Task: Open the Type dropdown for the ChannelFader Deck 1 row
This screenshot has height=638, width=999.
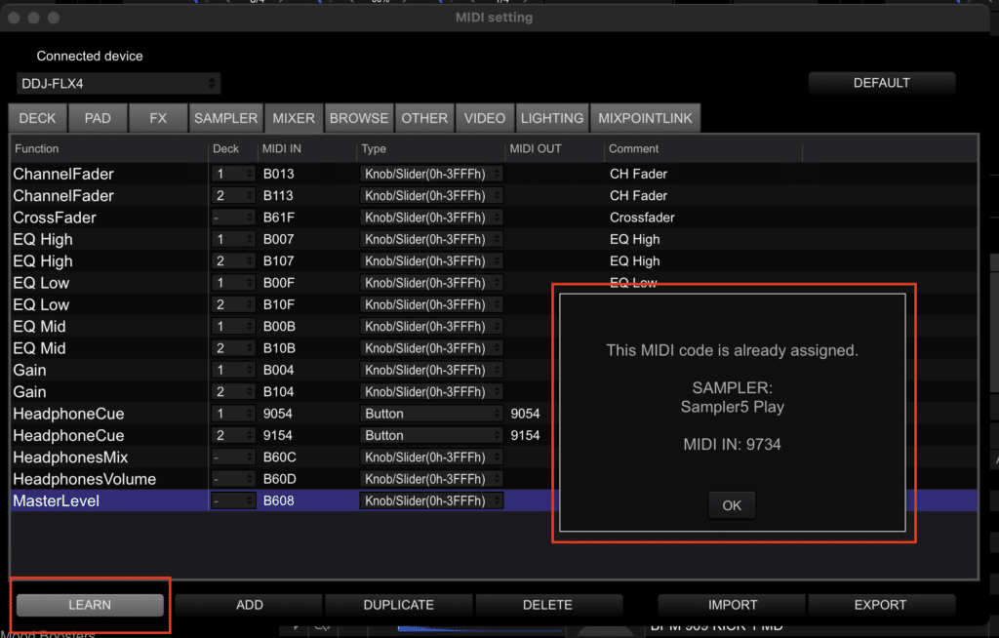Action: 430,174
